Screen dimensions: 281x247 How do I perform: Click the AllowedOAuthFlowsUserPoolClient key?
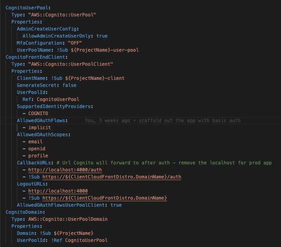point(61,205)
